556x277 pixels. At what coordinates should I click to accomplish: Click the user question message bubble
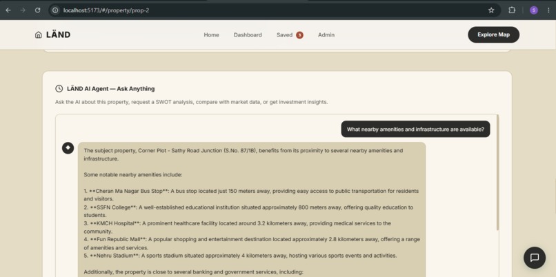[x=415, y=130]
